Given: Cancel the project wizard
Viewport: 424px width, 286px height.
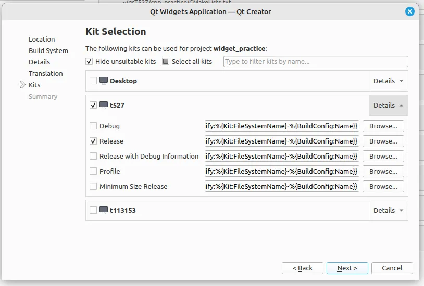Looking at the screenshot, I should coord(392,268).
